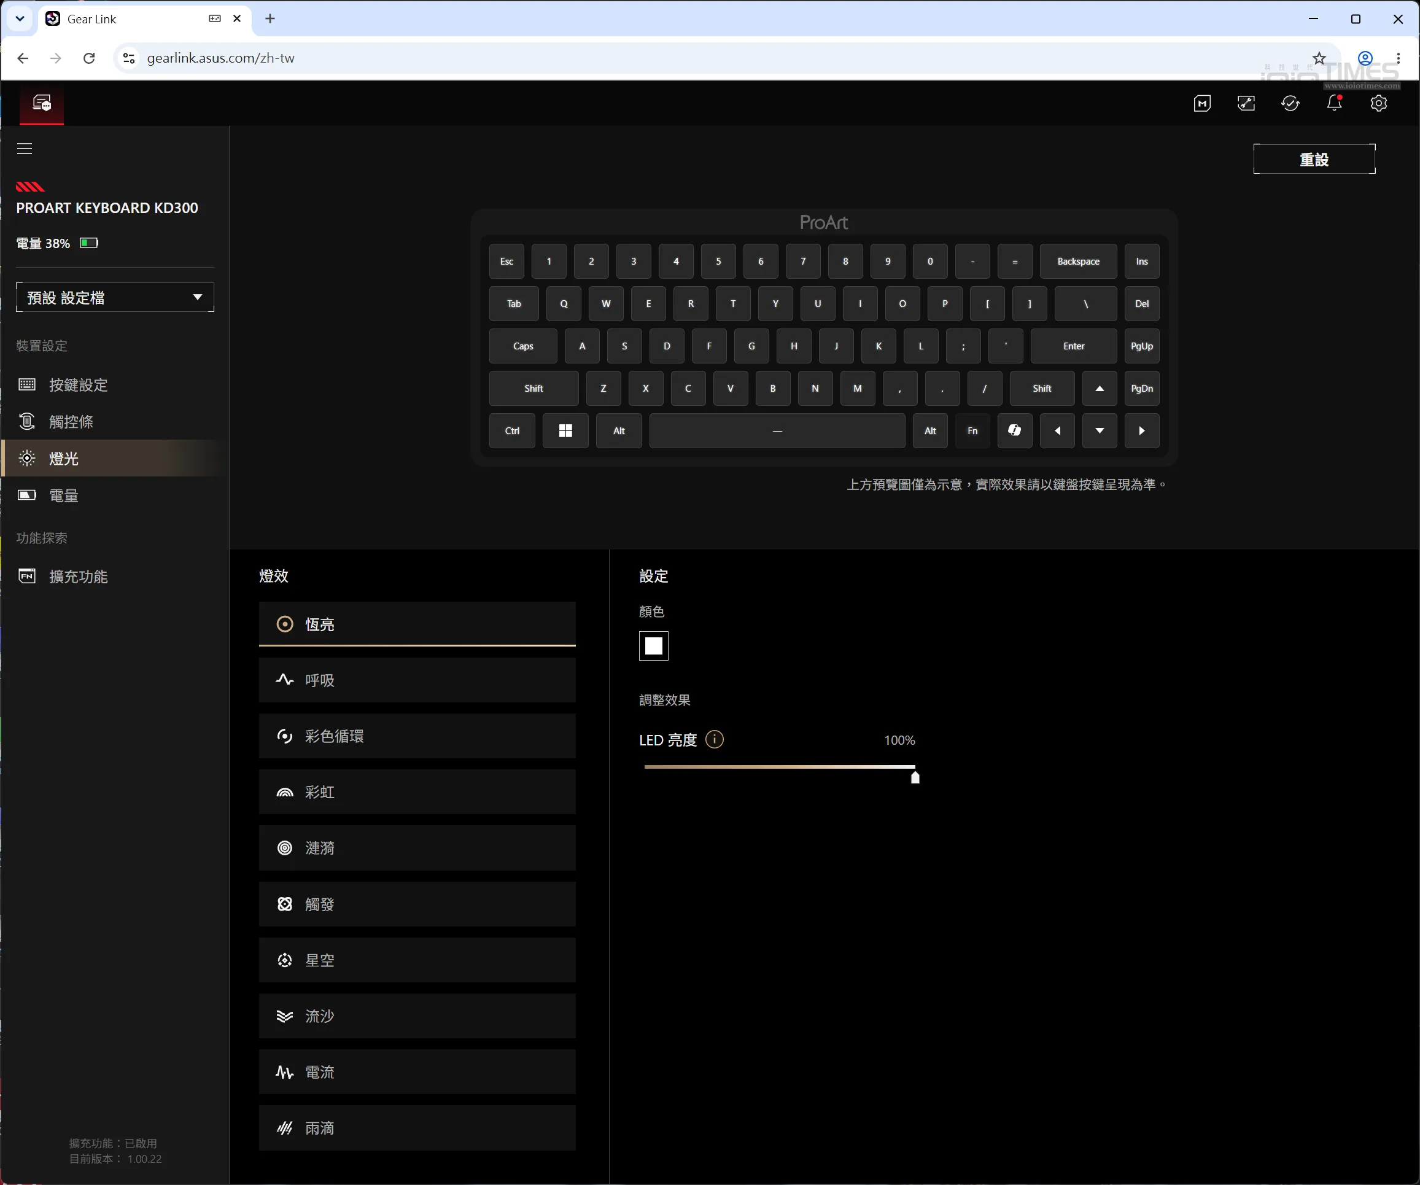The width and height of the screenshot is (1420, 1185).
Task: Click the Enter key on preview
Action: pos(1073,346)
